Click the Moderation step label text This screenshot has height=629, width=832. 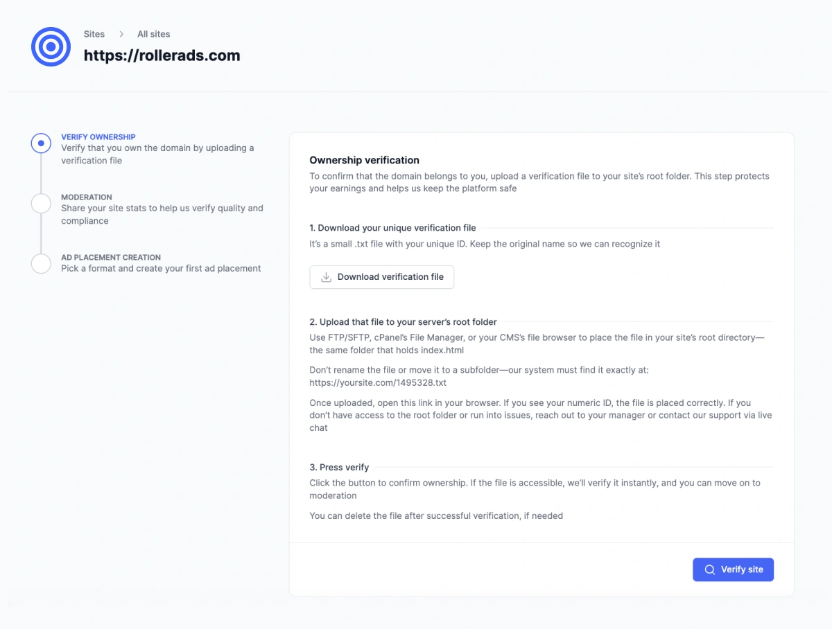[x=86, y=197]
